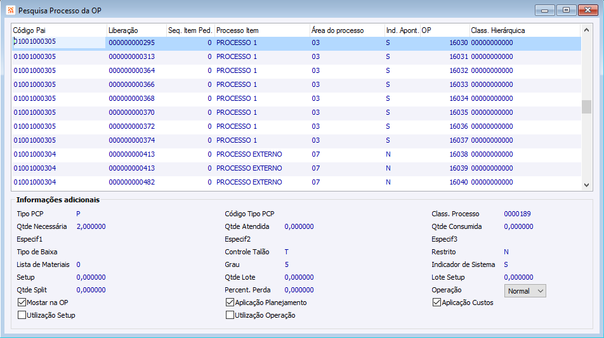This screenshot has width=604, height=338.
Task: Click the application icon in title bar
Action: (10, 10)
